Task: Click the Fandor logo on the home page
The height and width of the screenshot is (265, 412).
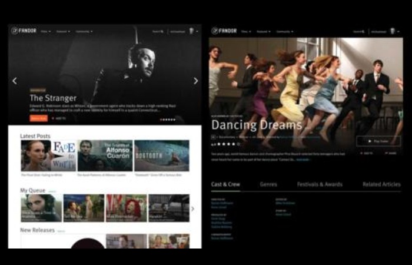Action: (24, 31)
